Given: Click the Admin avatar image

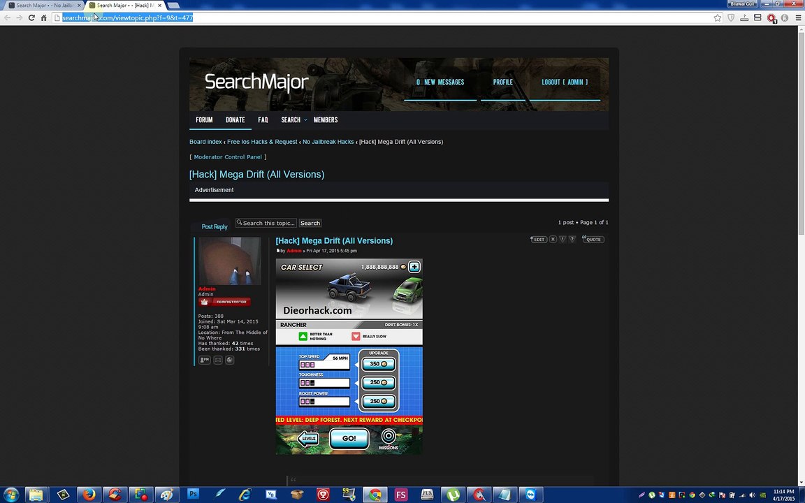Looking at the screenshot, I should (x=229, y=261).
